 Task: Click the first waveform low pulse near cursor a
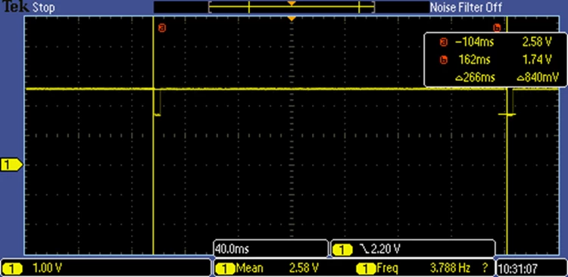click(157, 102)
